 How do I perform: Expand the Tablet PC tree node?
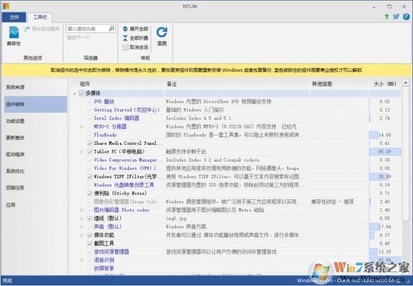[x=82, y=152]
